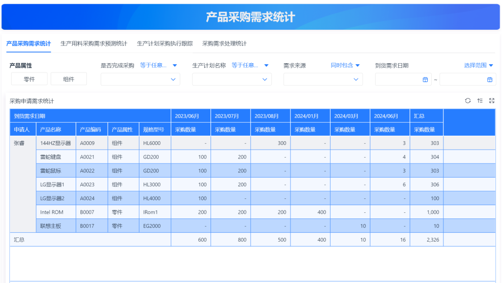Select the Intel ROM product row cell
502x283 pixels.
pos(52,212)
